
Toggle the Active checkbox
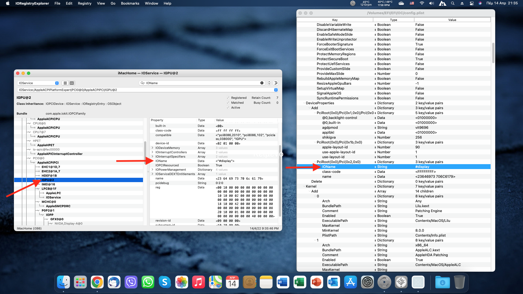point(228,108)
